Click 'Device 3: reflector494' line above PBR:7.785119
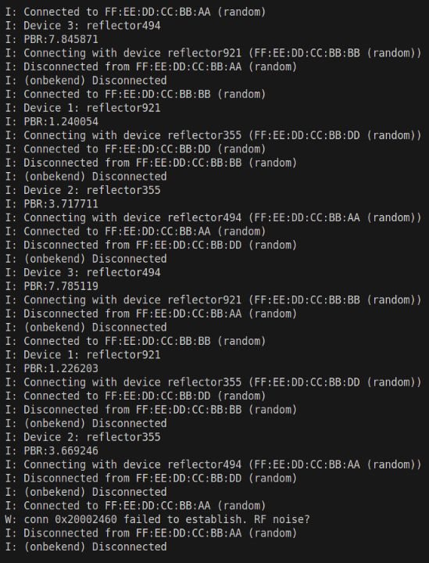This screenshot has width=429, height=563. click(x=83, y=272)
